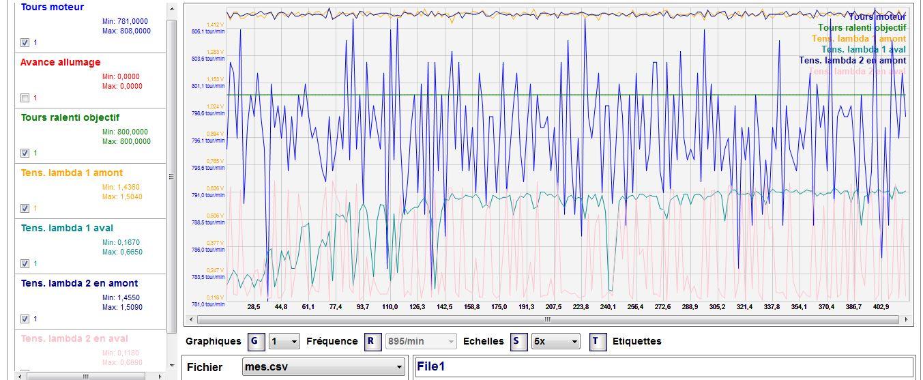923x380 pixels.
Task: Toggle the T button for Etiquettes
Action: (x=597, y=341)
